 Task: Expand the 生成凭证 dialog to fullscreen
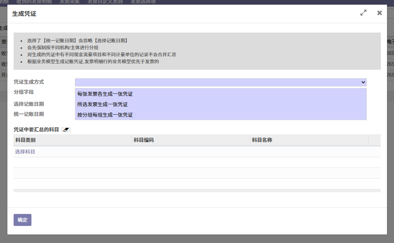(x=363, y=13)
